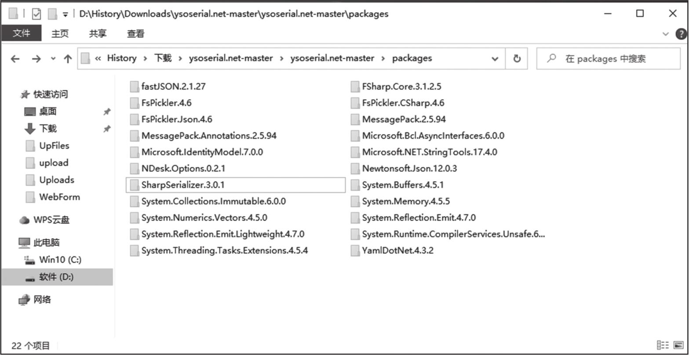Select the Microsoft.IdentityModel.7.0.0 folder icon
The width and height of the screenshot is (689, 355).
[134, 152]
